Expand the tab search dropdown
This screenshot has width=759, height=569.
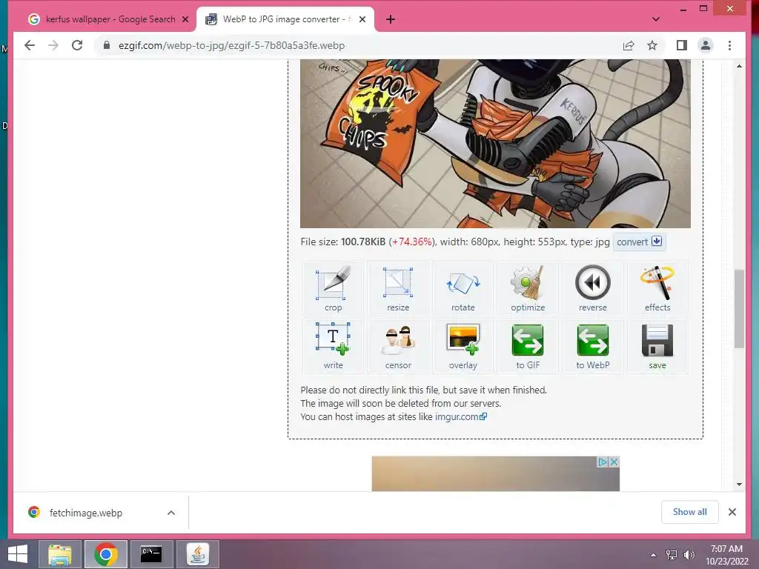click(x=655, y=19)
